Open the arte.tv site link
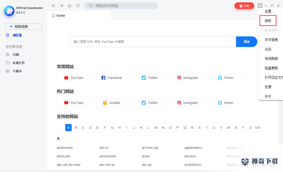Screen dimensions: 283x172 pos(104,147)
